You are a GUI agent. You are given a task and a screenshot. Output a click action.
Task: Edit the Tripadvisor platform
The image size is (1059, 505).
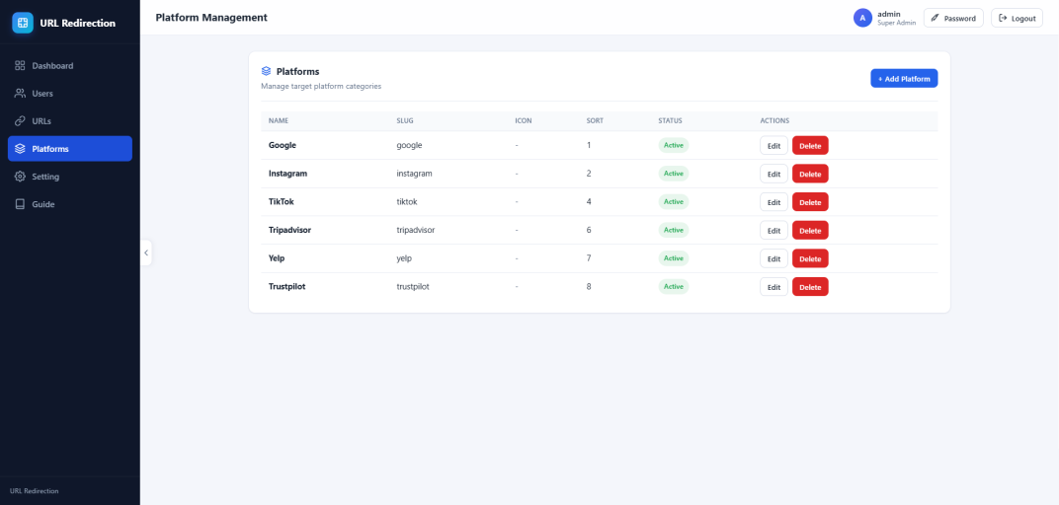tap(774, 231)
